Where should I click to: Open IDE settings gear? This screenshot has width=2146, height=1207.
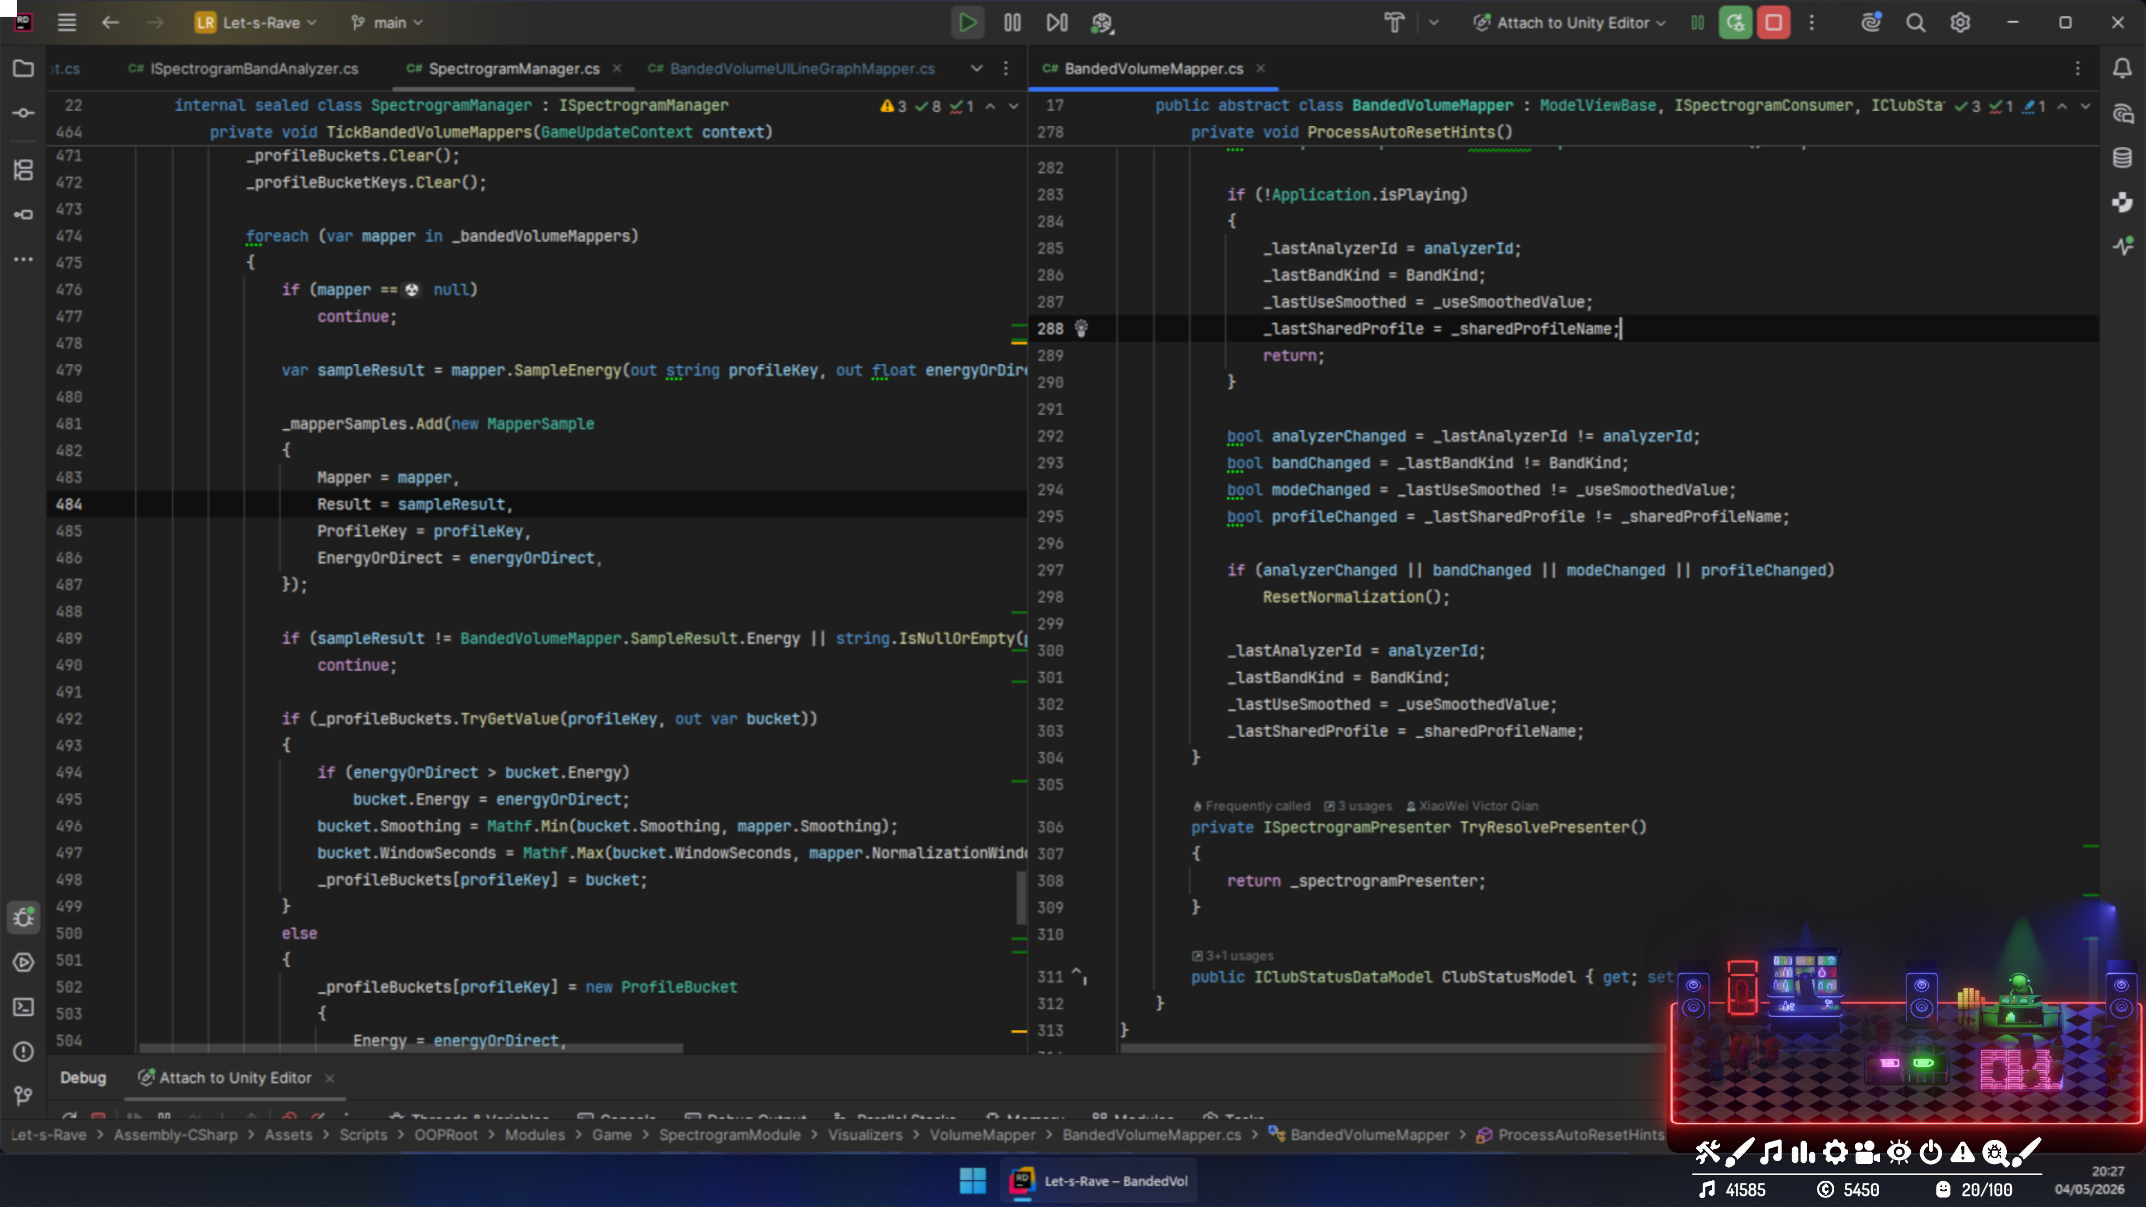pos(1960,22)
